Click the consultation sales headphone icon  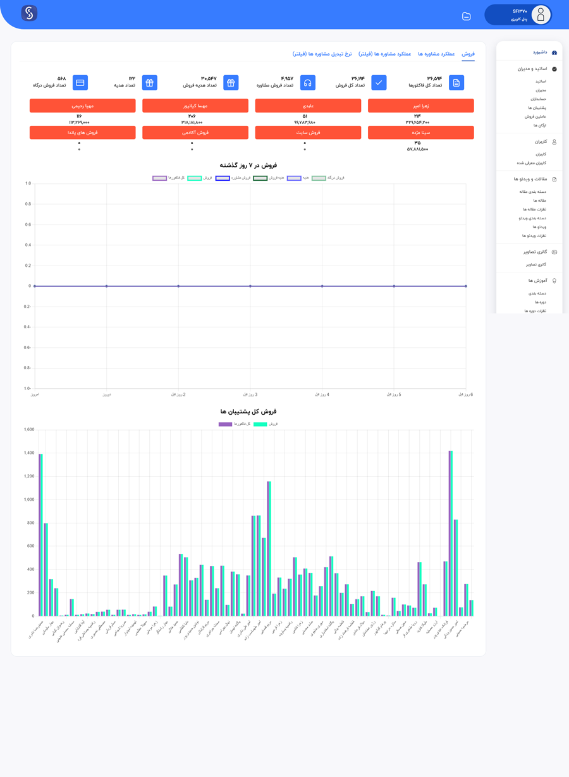pos(308,83)
